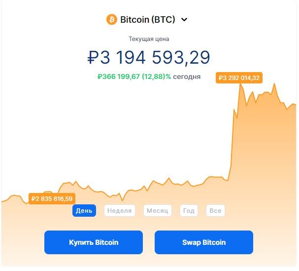Click the orange Bitcoin logo icon
The width and height of the screenshot is (299, 271).
111,19
